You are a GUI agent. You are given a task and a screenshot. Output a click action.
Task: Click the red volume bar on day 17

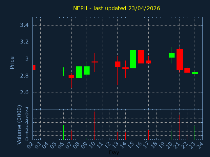[148, 135]
